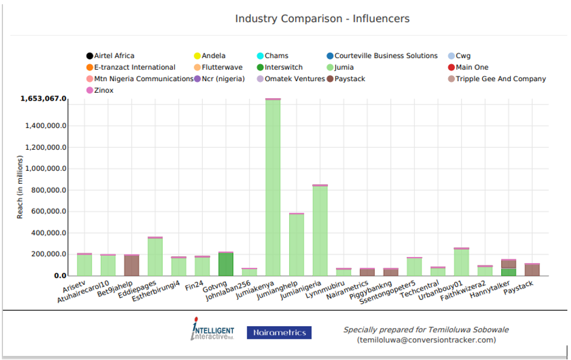
Task: Click the Nairametrics logo
Action: pos(279,333)
